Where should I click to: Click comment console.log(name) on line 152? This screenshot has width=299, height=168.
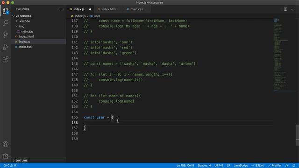(x=109, y=101)
